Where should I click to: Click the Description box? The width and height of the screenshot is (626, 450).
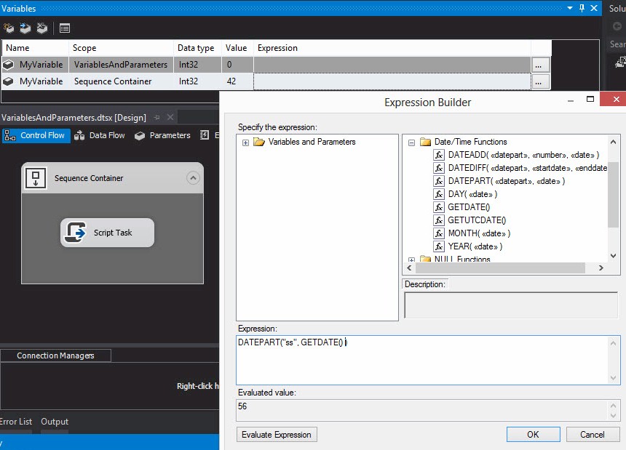pyautogui.click(x=510, y=305)
